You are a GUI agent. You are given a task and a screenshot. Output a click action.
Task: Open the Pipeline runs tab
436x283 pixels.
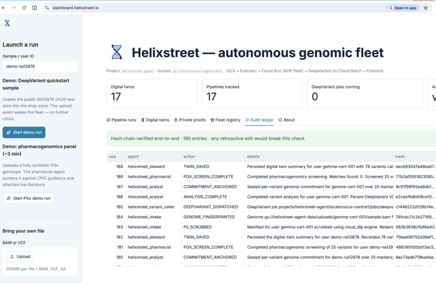click(x=121, y=120)
